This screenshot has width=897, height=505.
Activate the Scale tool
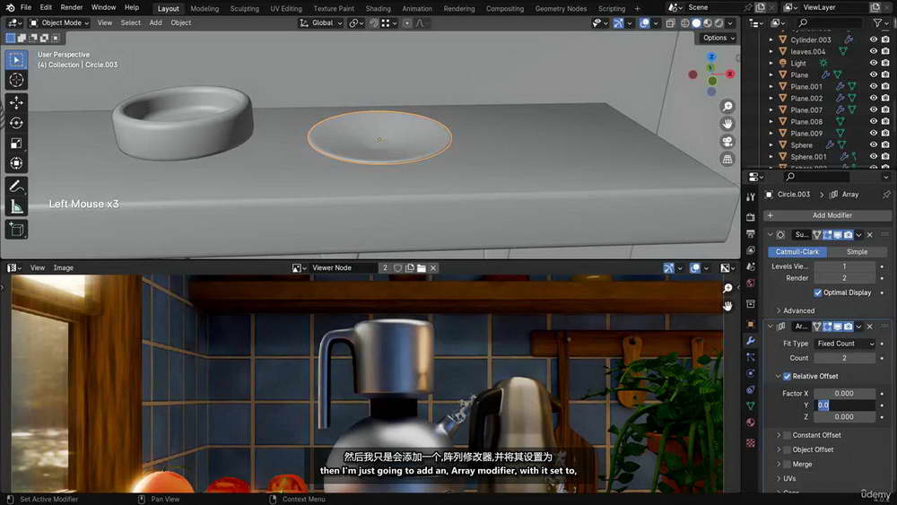(x=16, y=143)
